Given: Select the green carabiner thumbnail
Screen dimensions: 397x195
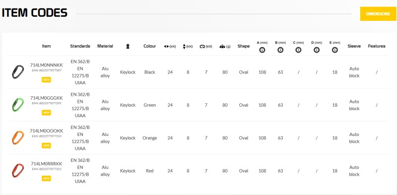Looking at the screenshot, I should click(x=18, y=105).
